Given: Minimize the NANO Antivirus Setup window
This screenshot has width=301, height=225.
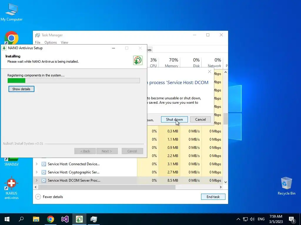Looking at the screenshot, I should click(113, 48).
